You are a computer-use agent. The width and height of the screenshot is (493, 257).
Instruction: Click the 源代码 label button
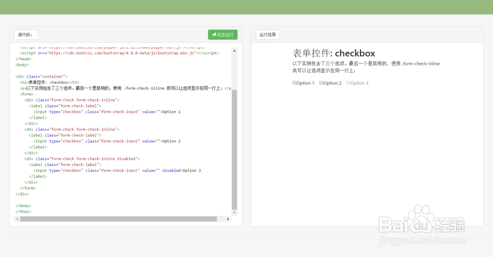coord(26,34)
